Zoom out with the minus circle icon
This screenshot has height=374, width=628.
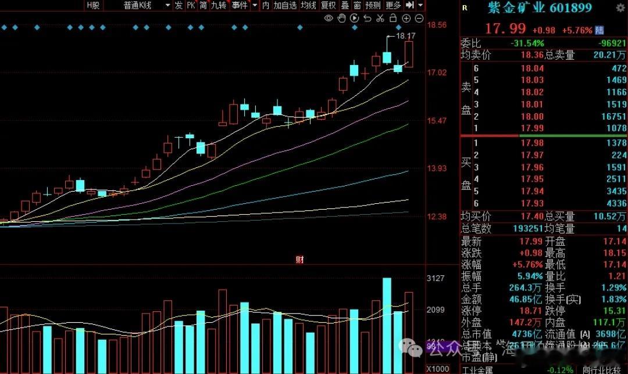pos(419,19)
